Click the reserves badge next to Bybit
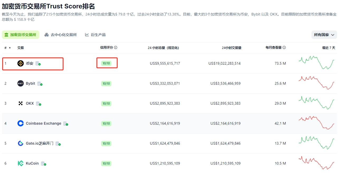The width and height of the screenshot is (341, 173). [40, 84]
